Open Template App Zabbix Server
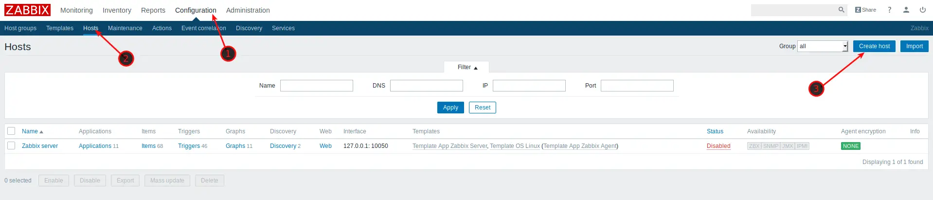The height and width of the screenshot is (200, 933). point(449,146)
